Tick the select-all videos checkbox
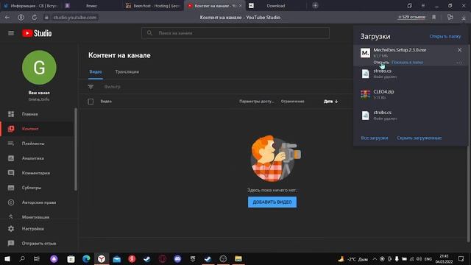Screen dimensions: 471x265 [91, 102]
